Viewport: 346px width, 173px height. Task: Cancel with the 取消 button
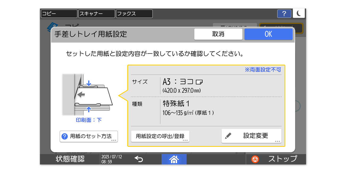click(x=218, y=34)
